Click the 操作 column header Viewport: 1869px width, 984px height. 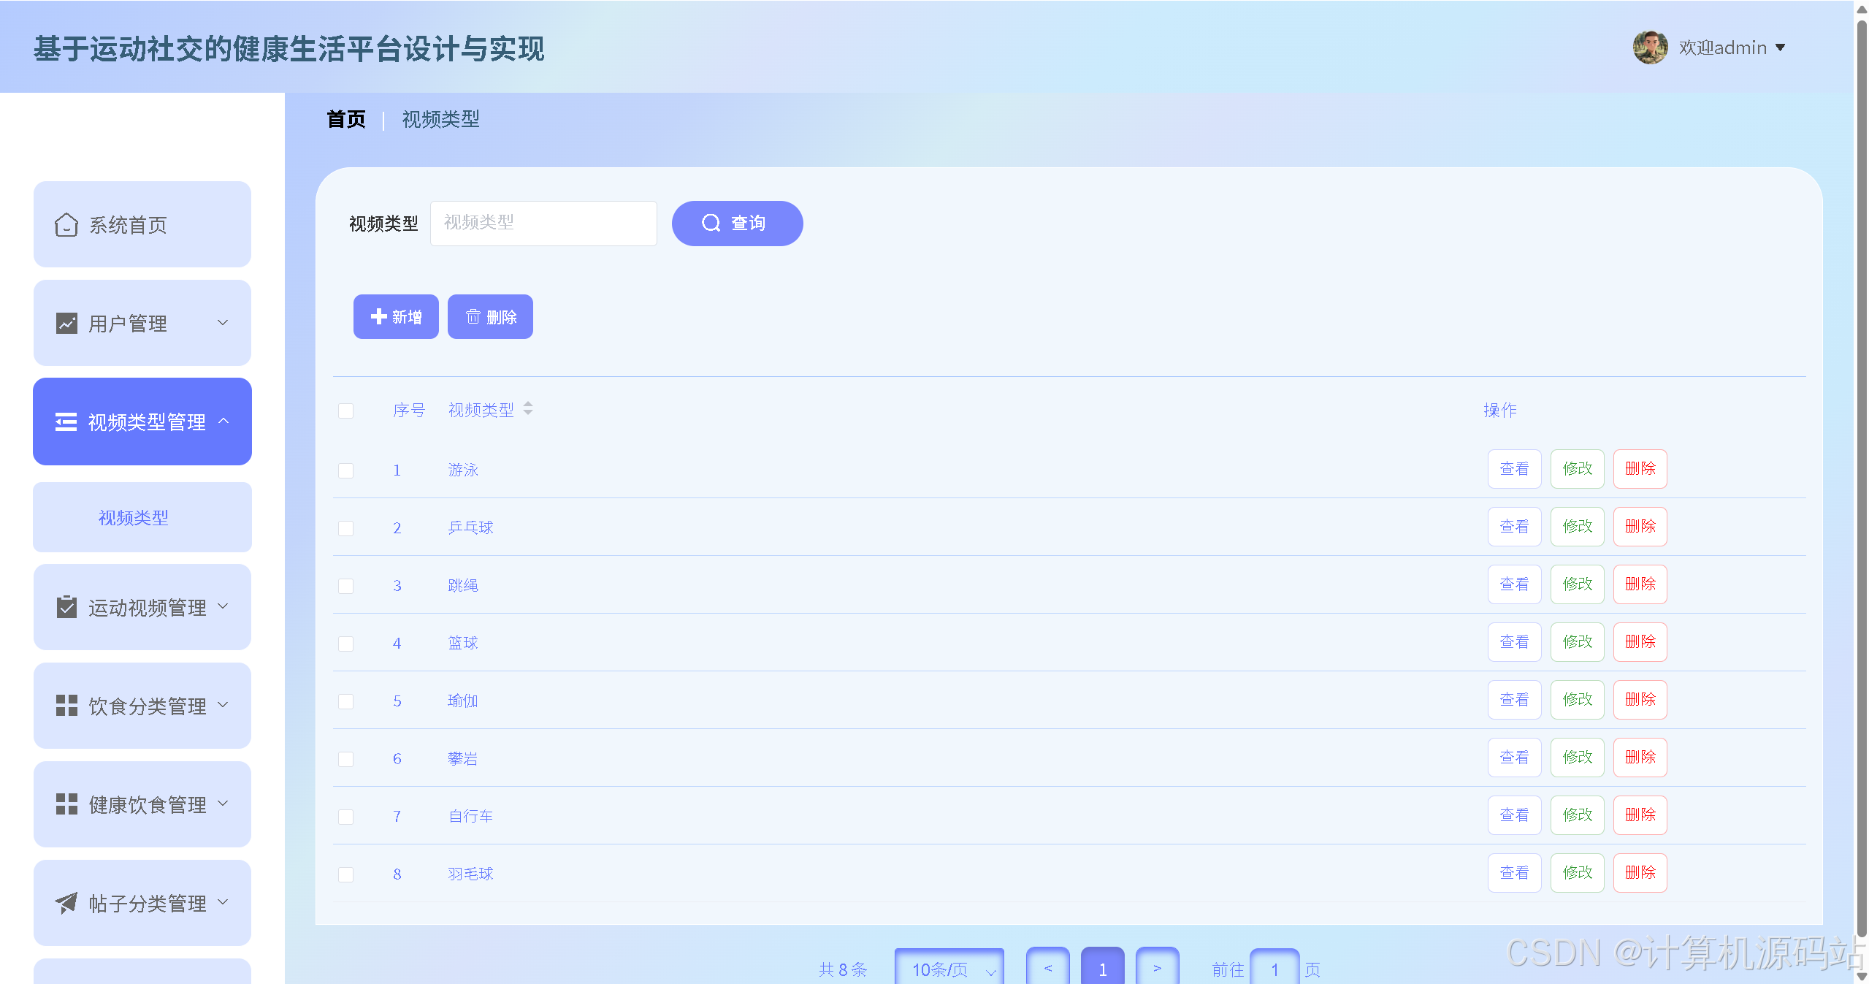point(1500,410)
